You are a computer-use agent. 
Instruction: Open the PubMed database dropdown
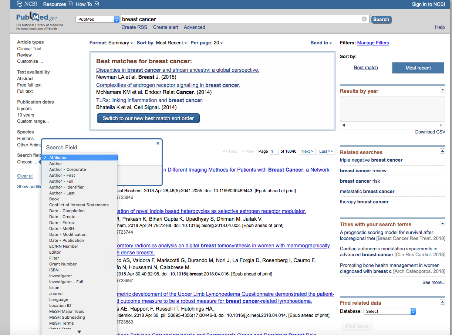pos(98,19)
